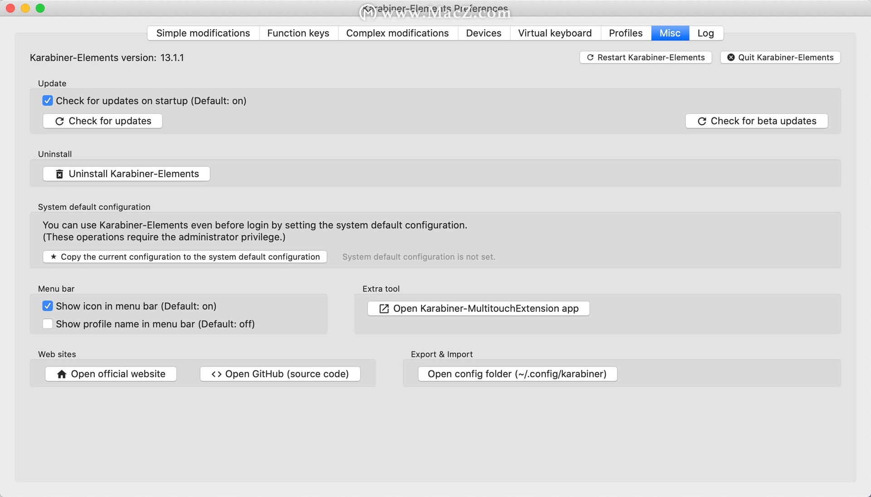
Task: Click the trash icon on Uninstall button
Action: click(x=59, y=174)
